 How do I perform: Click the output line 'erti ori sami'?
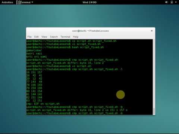(37, 57)
